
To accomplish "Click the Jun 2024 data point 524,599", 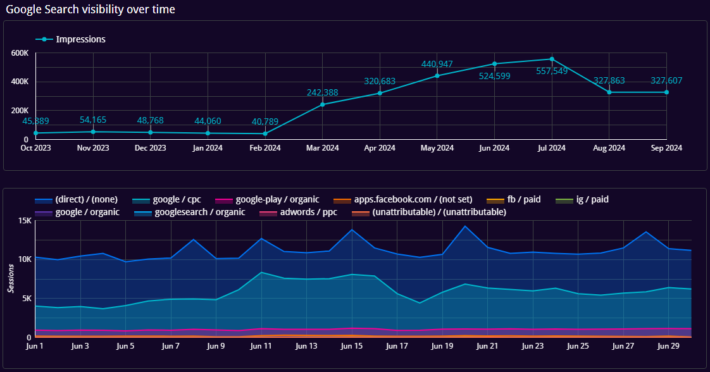I will click(494, 64).
